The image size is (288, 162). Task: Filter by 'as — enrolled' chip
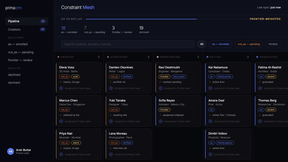pos(220,44)
